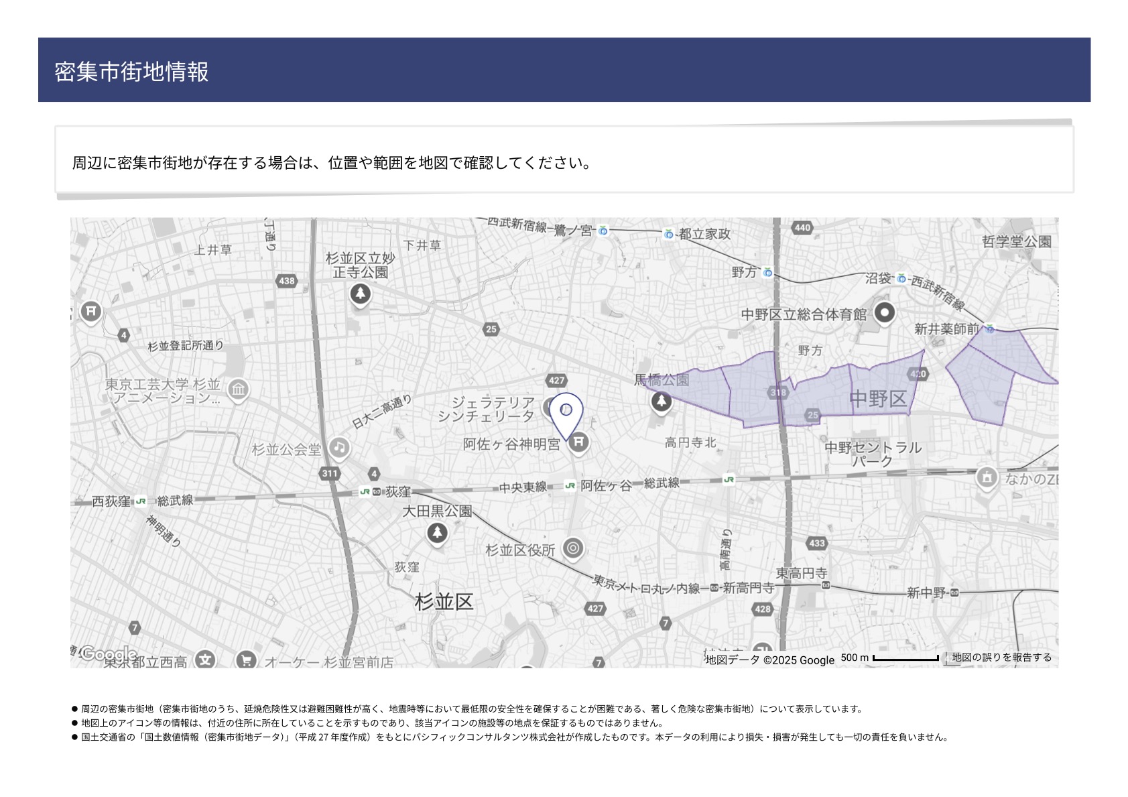This screenshot has width=1128, height=797.
Task: Click the 杉並公会堂 music hall icon
Action: tap(339, 448)
